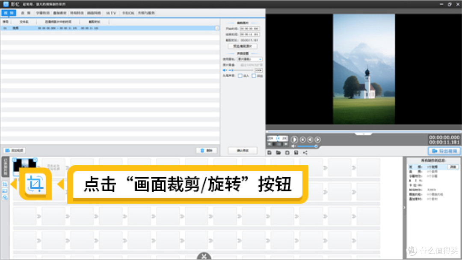Click the clear button beside the video info row
Image resolution: width=462 pixels, height=260 pixels.
coord(453,167)
